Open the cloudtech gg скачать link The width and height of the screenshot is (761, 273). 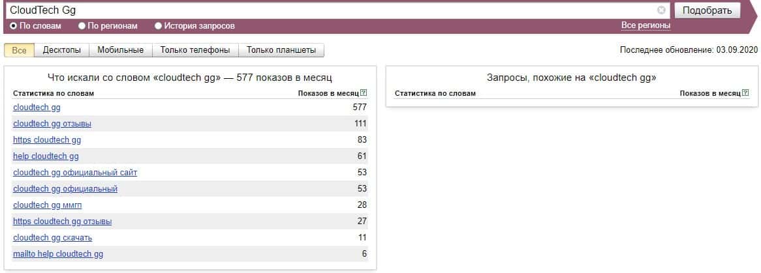(x=52, y=238)
